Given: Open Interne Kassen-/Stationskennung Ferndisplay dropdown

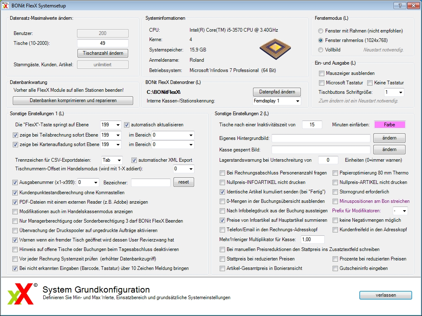Looking at the screenshot, I should tap(277, 101).
